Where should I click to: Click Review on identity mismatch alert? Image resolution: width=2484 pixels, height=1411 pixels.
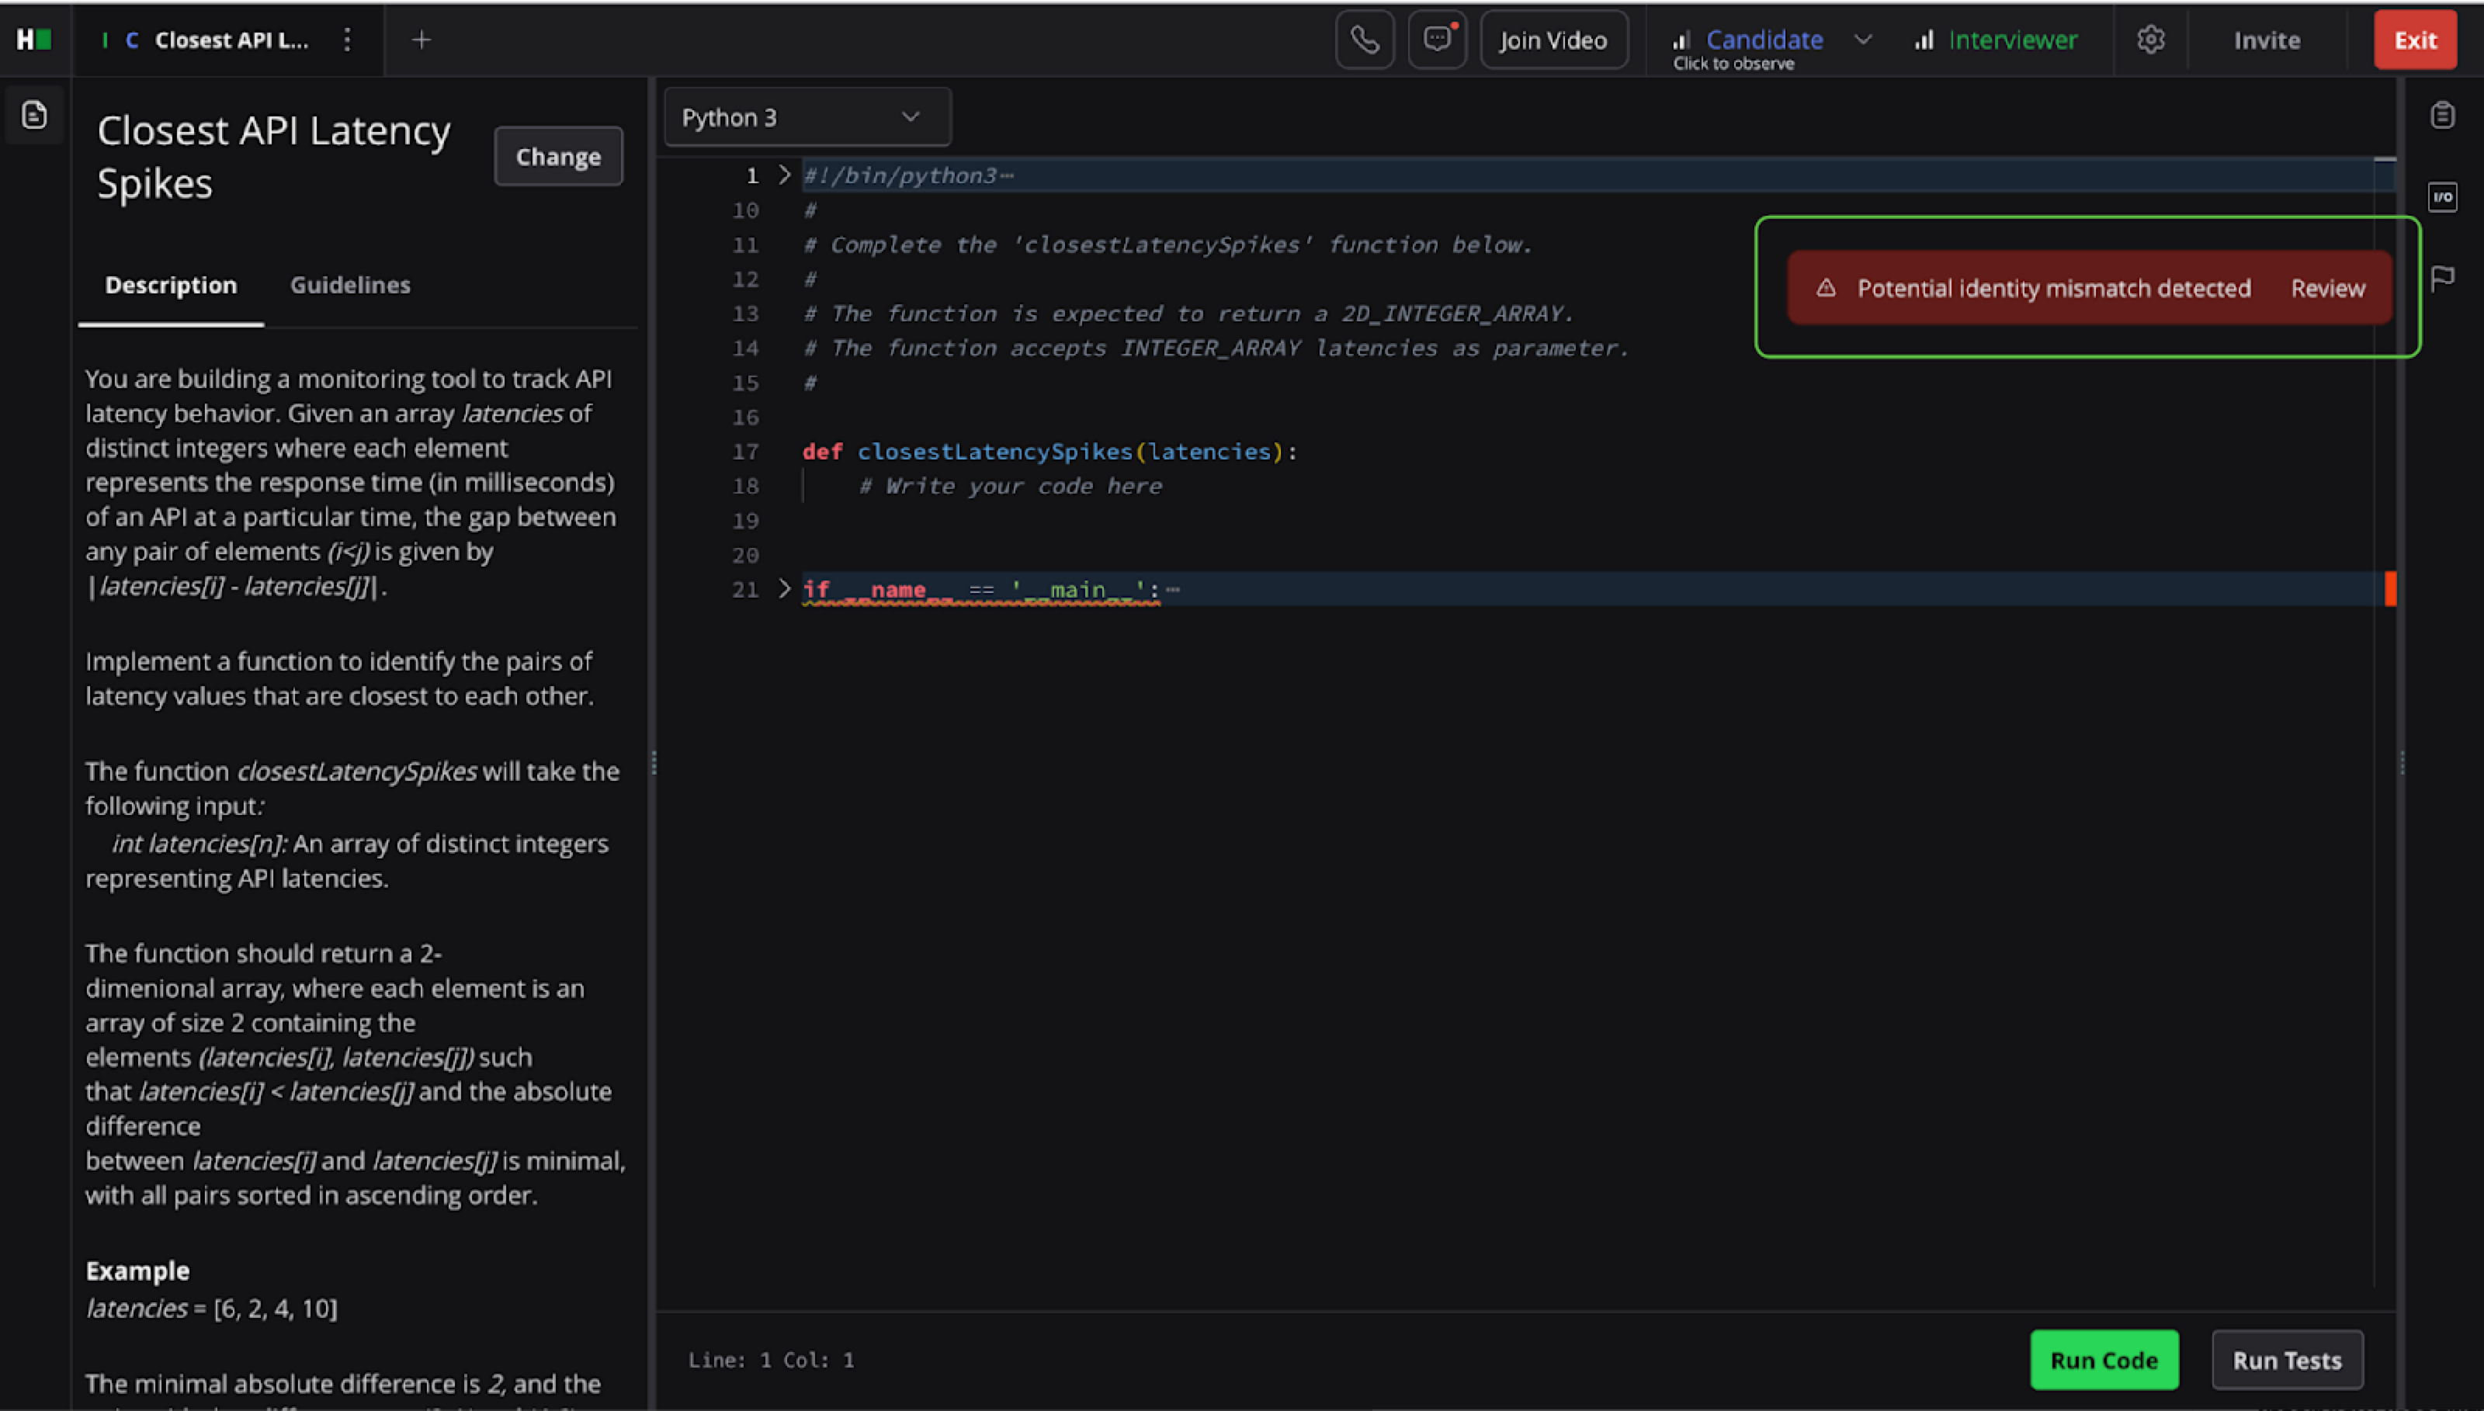click(x=2327, y=289)
